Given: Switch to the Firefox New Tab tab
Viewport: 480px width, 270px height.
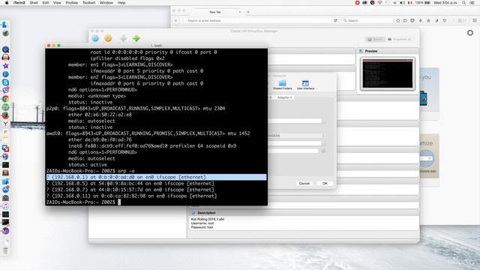Looking at the screenshot, I should tap(215, 12).
